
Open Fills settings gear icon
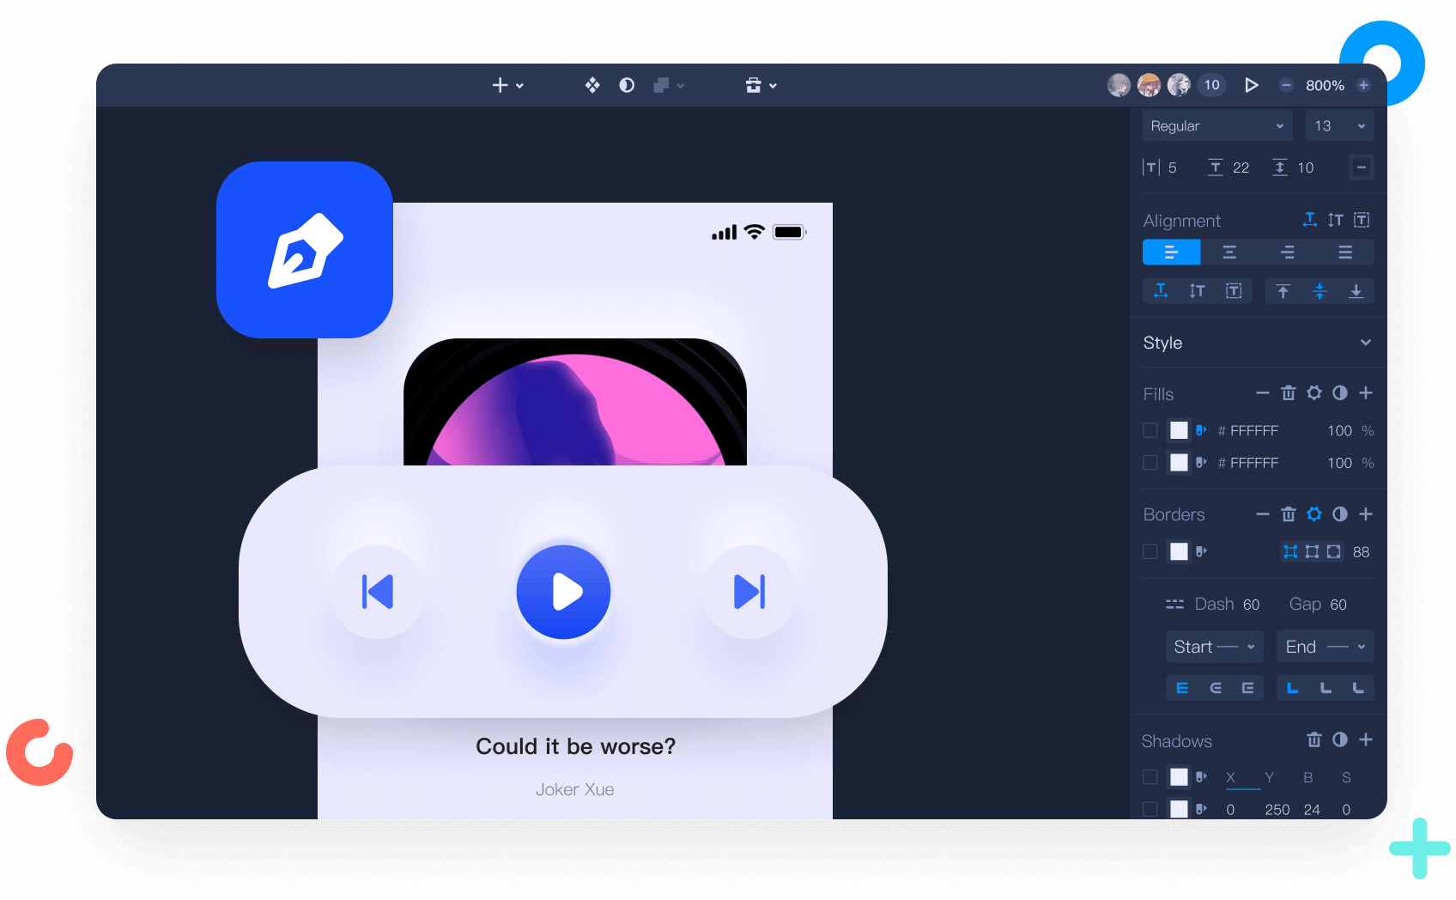(1314, 393)
